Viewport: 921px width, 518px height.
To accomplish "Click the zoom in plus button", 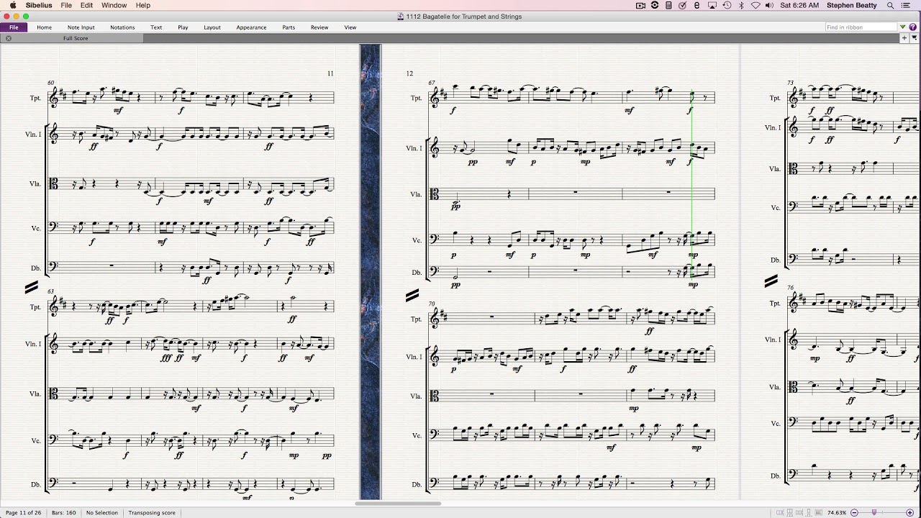I will (909, 513).
